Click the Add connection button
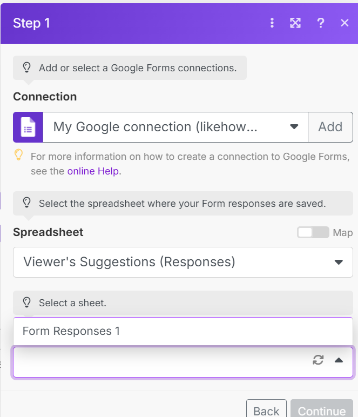This screenshot has width=358, height=417. 330,127
